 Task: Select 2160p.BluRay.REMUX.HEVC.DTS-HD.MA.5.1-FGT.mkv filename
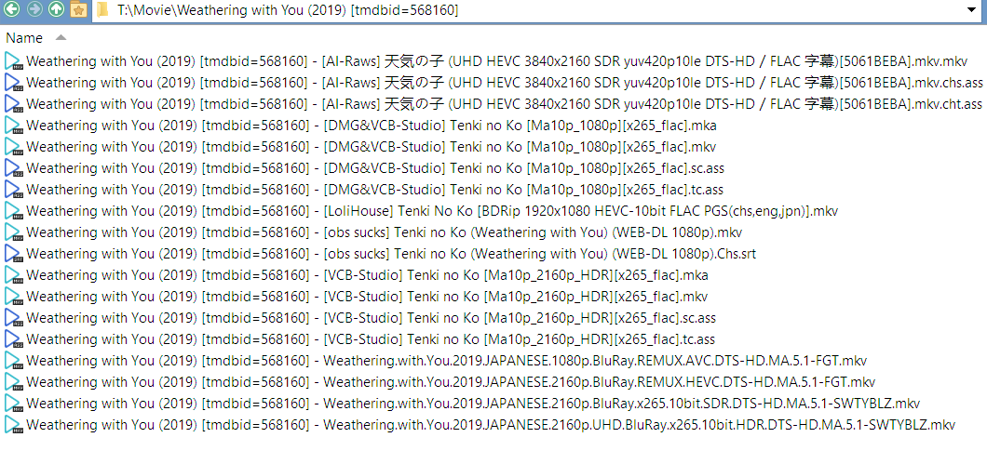452,382
